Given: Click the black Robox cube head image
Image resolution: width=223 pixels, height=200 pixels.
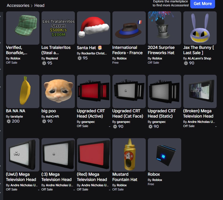Looking at the screenshot, I should point(164,155).
